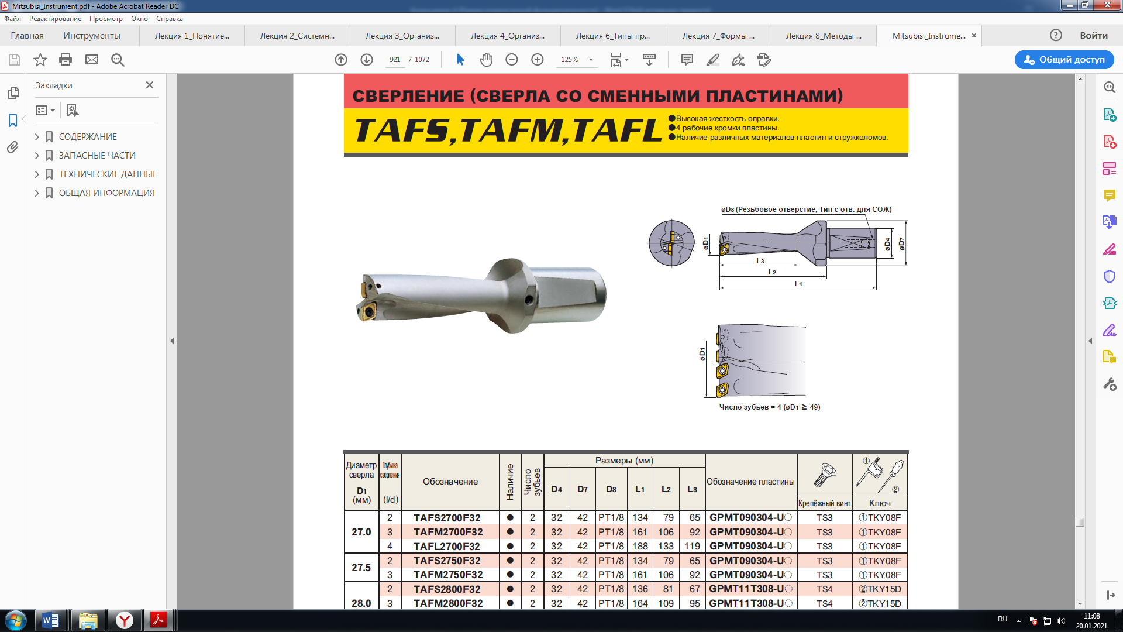Go to next page arrow
The image size is (1123, 632).
(367, 60)
